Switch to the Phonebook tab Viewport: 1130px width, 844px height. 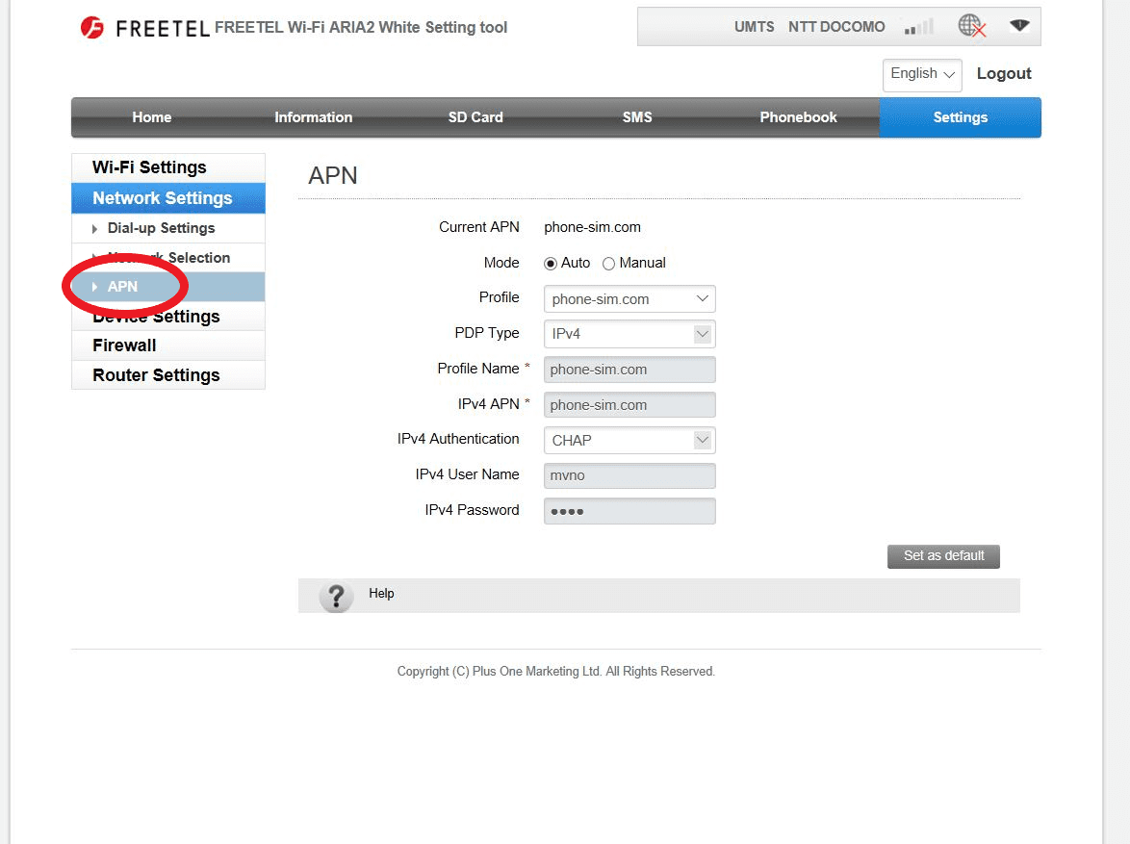(798, 117)
